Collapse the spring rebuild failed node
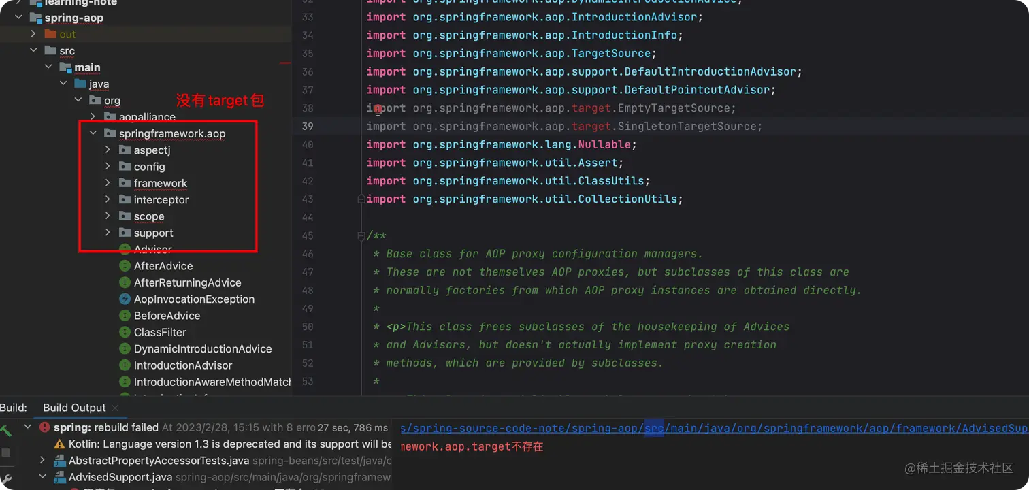 (28, 427)
